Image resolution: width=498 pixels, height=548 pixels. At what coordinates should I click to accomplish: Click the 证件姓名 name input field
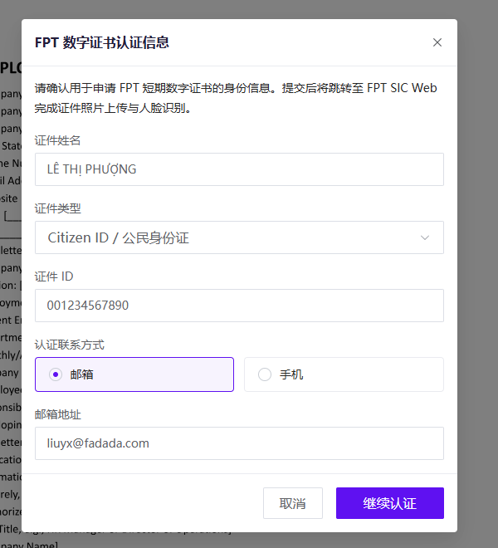pyautogui.click(x=239, y=169)
